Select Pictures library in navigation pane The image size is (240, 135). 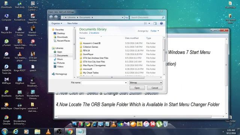[59, 63]
